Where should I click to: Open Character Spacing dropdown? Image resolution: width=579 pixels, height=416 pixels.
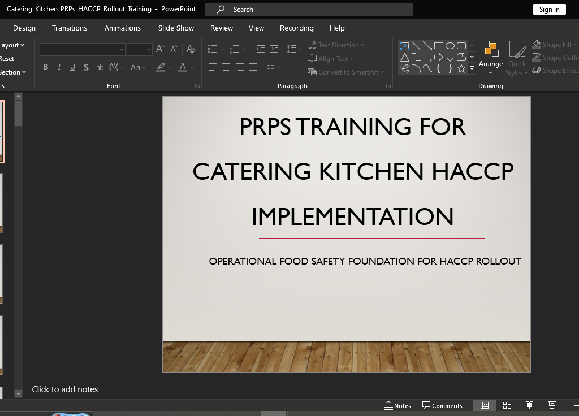click(116, 67)
